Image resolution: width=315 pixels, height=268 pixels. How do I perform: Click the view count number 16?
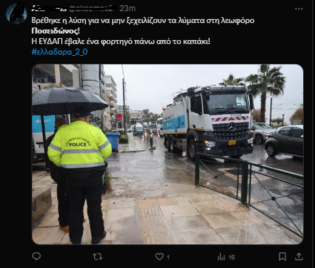point(231,257)
